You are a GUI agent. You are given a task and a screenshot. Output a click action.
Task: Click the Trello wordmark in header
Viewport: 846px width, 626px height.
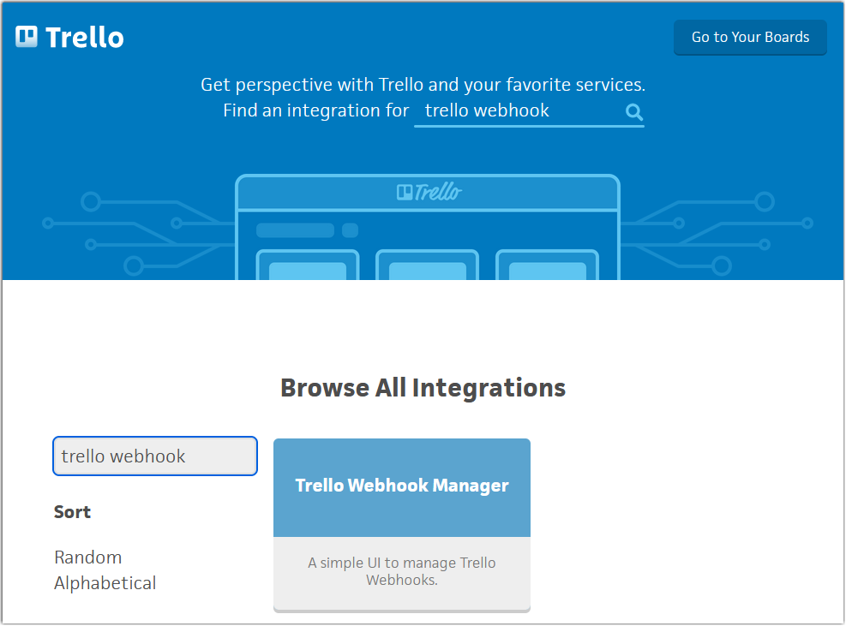(85, 38)
